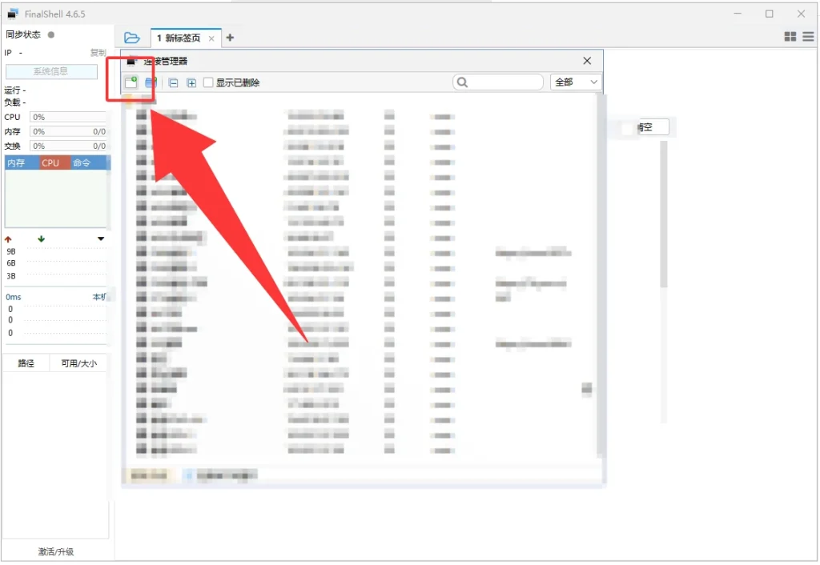This screenshot has height=565, width=820.
Task: Click the 清空 button behind the dialog
Action: [x=653, y=127]
